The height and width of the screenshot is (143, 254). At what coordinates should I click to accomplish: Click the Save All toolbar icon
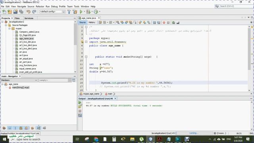coord(21,12)
